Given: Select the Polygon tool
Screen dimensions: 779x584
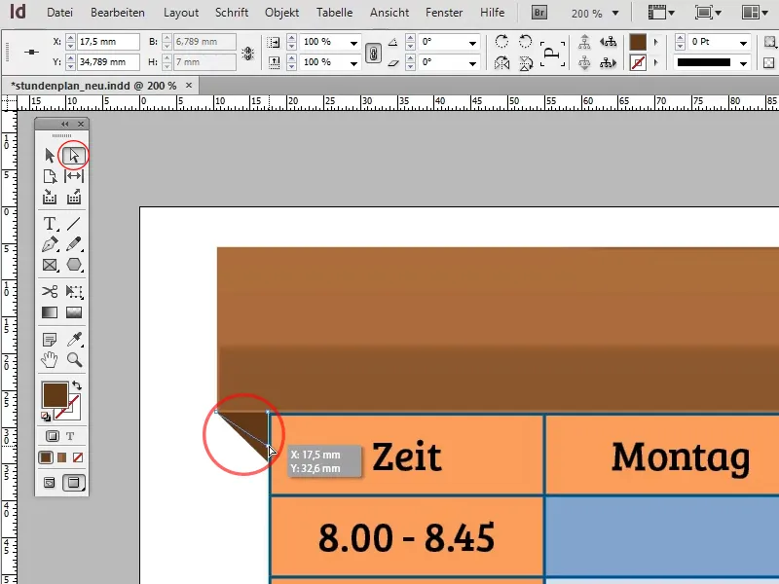Looking at the screenshot, I should (x=74, y=264).
